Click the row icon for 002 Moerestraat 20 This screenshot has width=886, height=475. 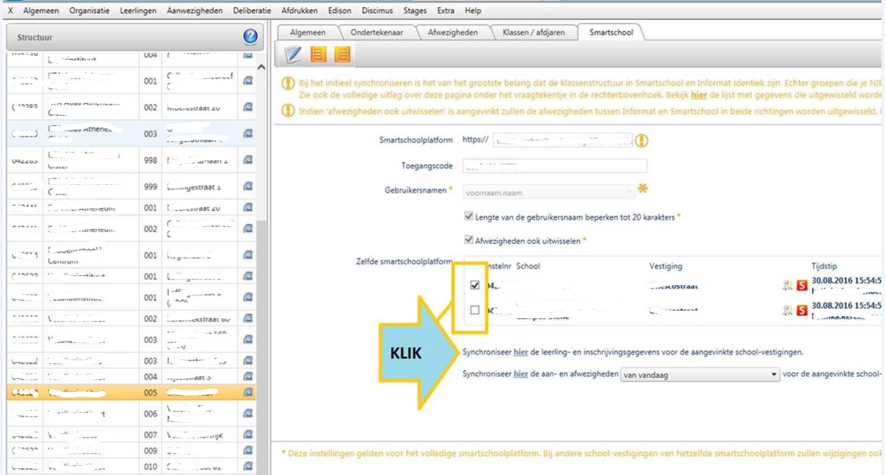(248, 107)
